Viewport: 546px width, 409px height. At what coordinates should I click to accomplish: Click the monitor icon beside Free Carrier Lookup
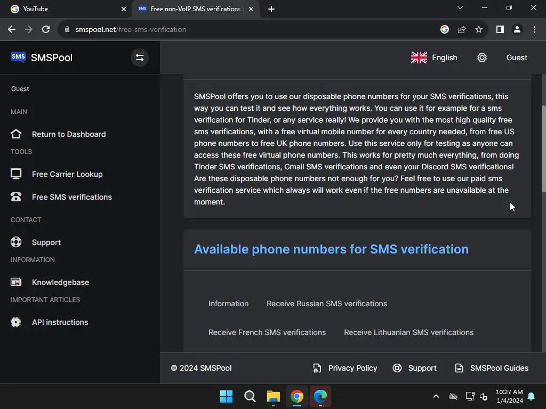click(x=16, y=174)
